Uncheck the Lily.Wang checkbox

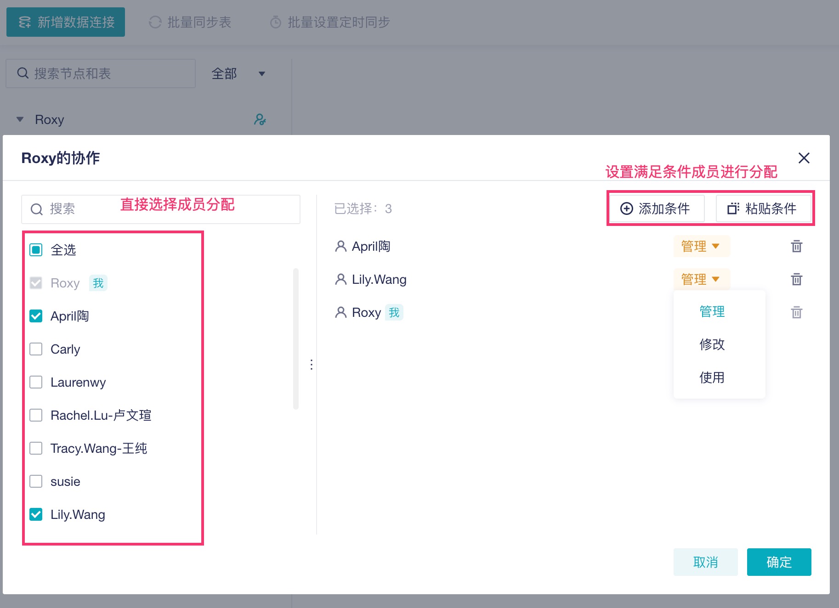[36, 515]
